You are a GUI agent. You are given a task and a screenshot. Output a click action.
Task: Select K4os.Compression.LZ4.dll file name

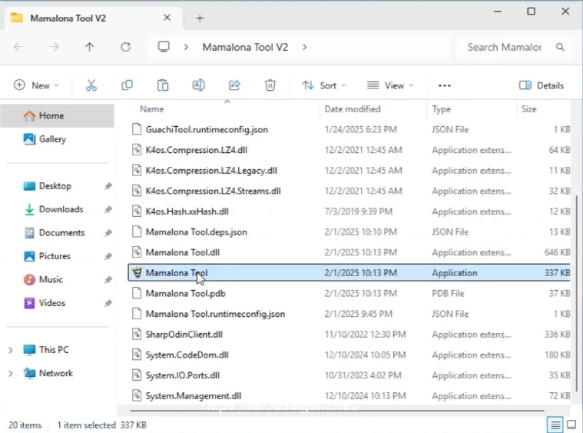tap(197, 150)
